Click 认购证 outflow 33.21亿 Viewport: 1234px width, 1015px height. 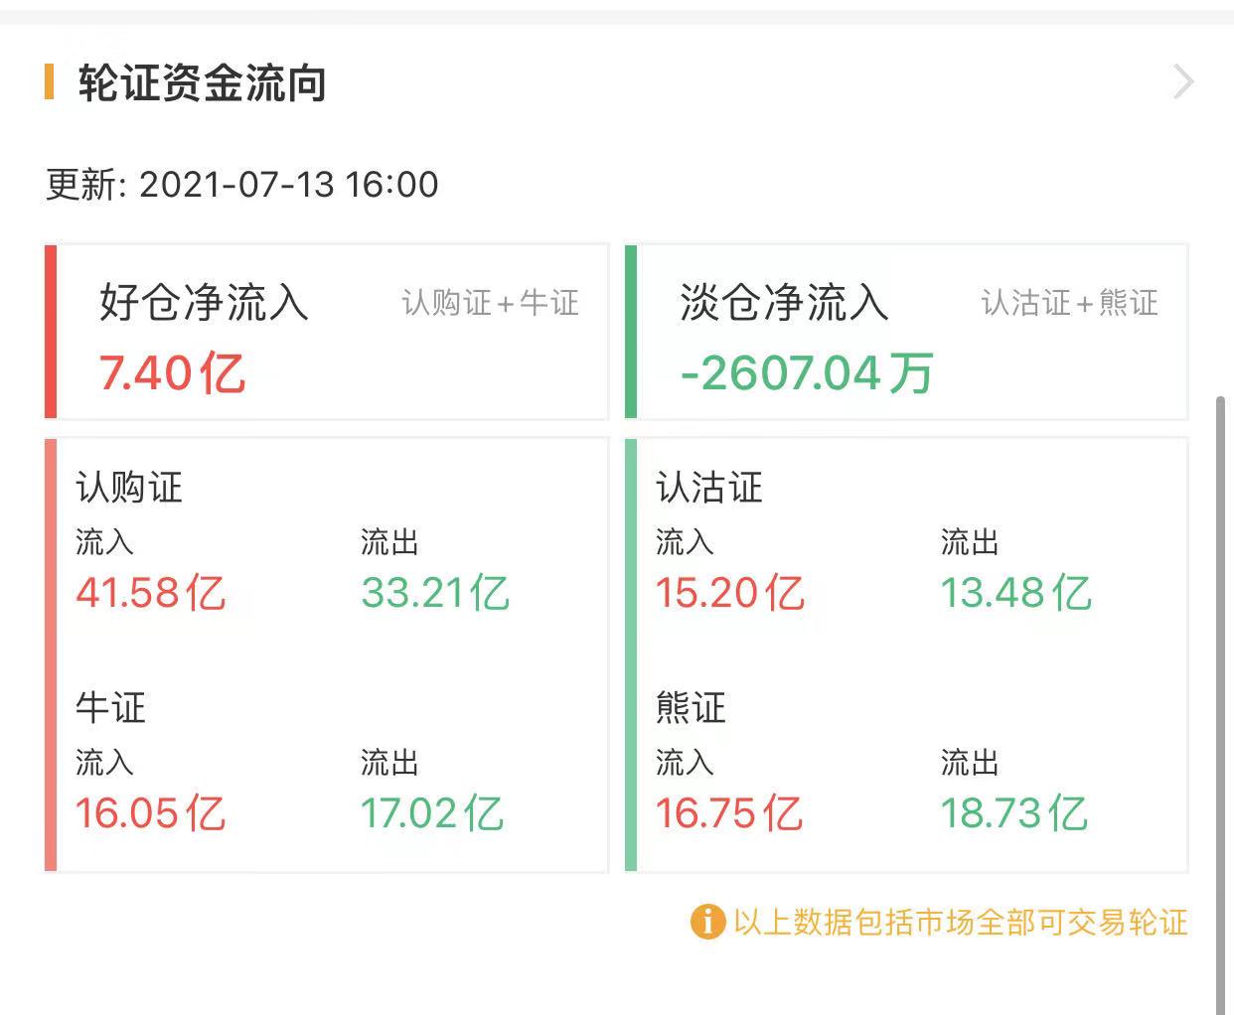click(435, 593)
